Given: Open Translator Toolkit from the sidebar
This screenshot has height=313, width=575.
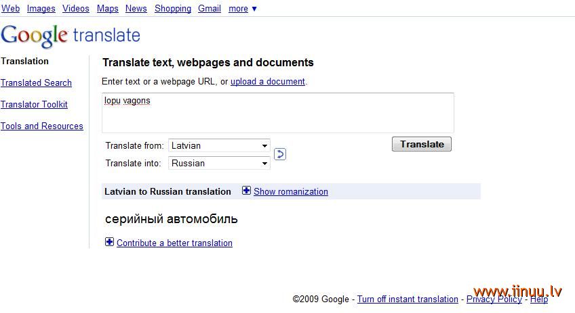Looking at the screenshot, I should pyautogui.click(x=34, y=104).
